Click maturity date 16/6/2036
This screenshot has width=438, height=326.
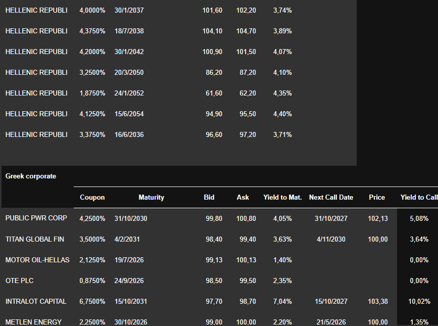[129, 134]
